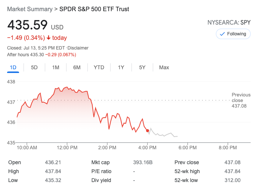Screen dimensions: 257x188
Task: Click the red dot market close marker
Action: point(148,131)
